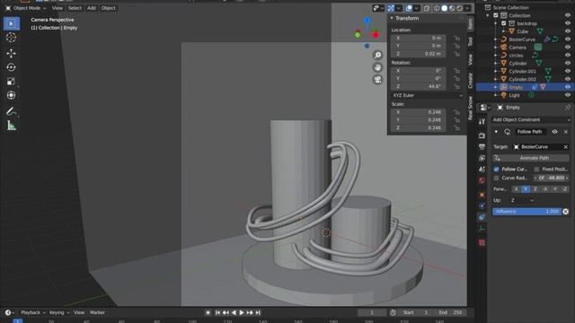Select the Transform tool
The image size is (575, 323).
pyautogui.click(x=12, y=95)
